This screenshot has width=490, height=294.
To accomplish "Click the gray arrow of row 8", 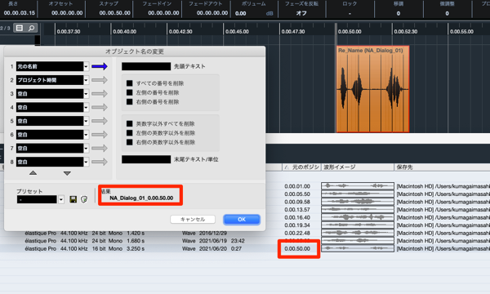I will click(x=100, y=162).
